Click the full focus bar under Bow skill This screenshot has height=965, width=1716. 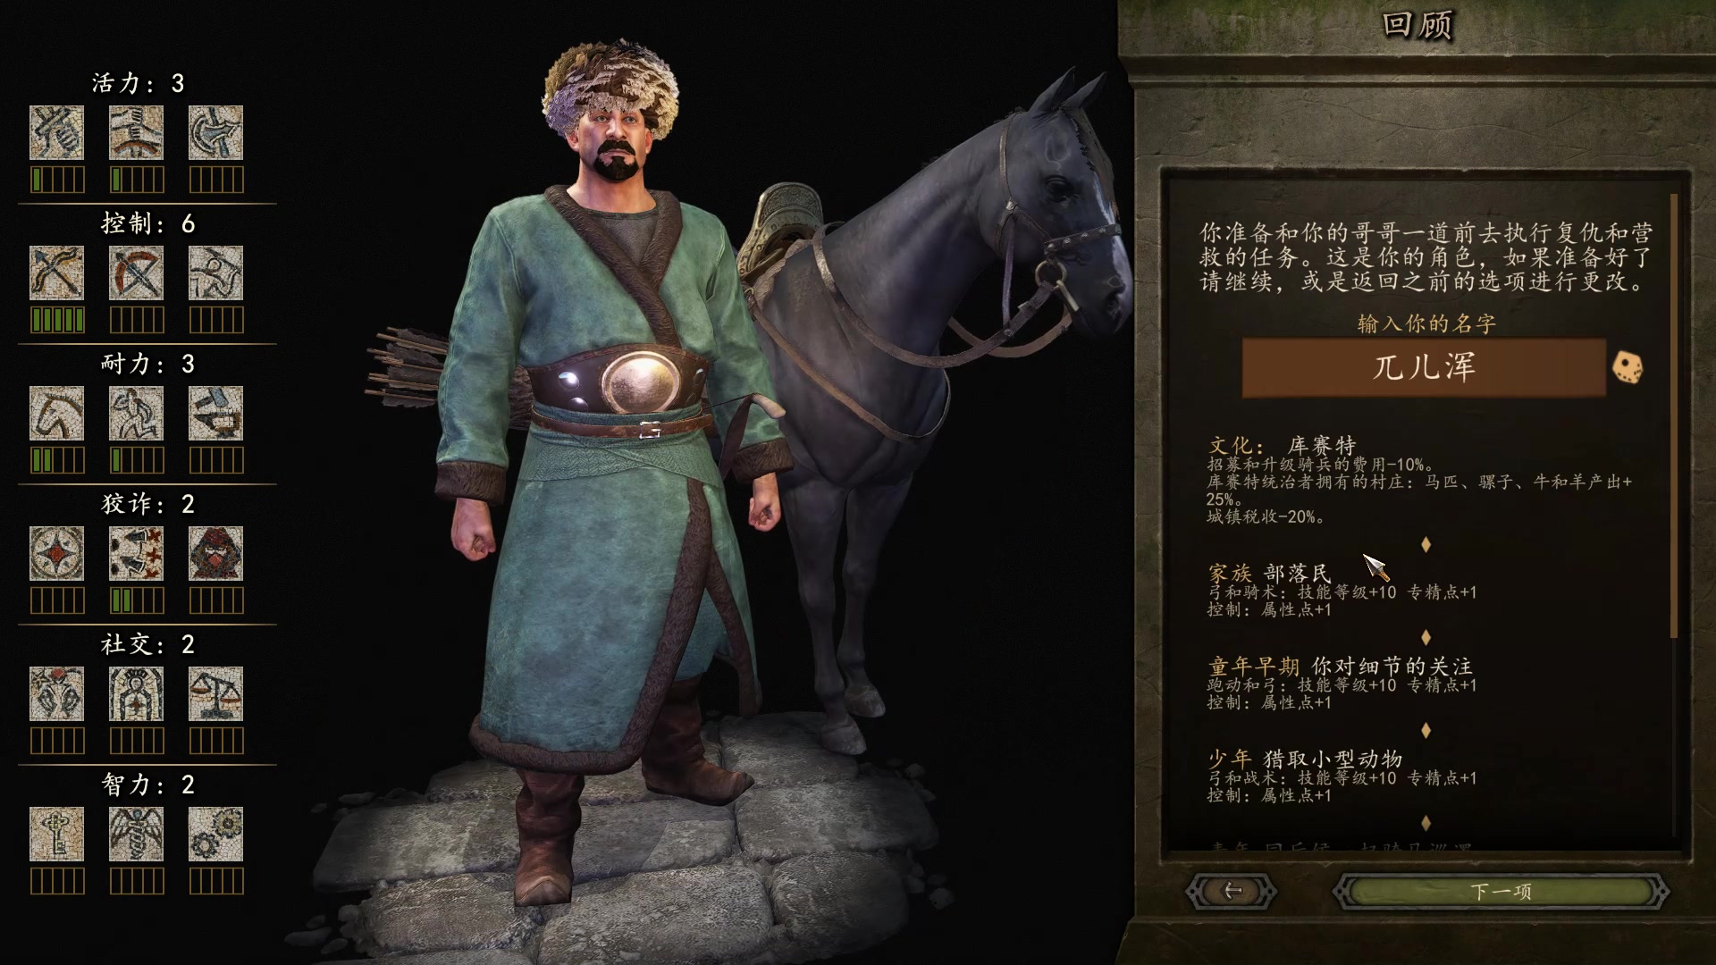point(57,320)
